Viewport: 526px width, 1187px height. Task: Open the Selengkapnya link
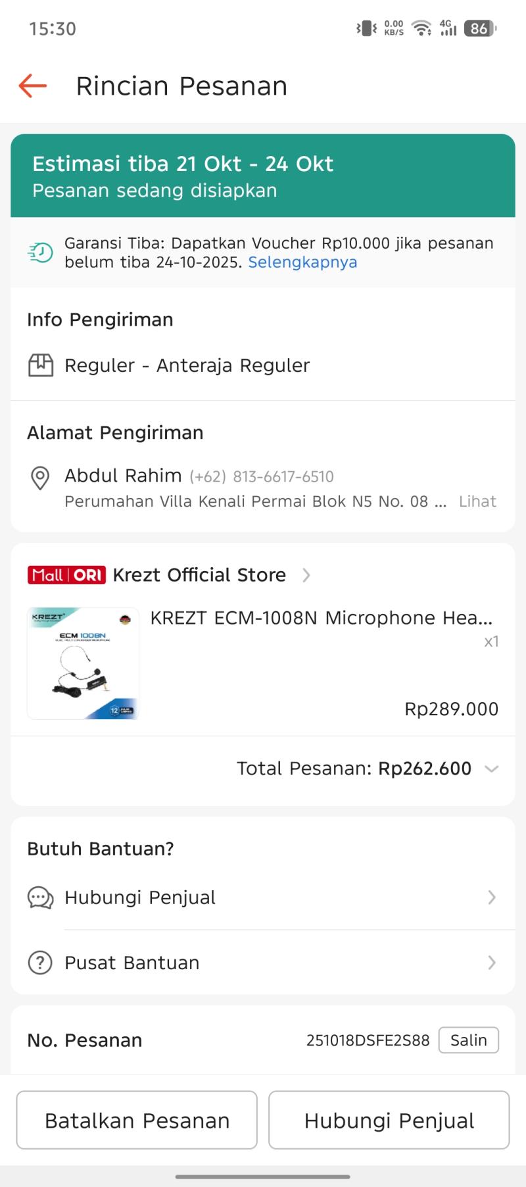click(302, 262)
